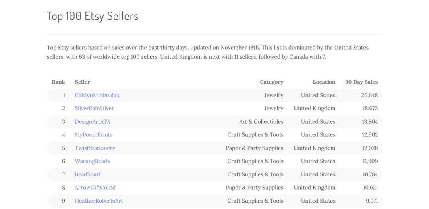Click the Seller column header
429x209 pixels.
coord(82,82)
